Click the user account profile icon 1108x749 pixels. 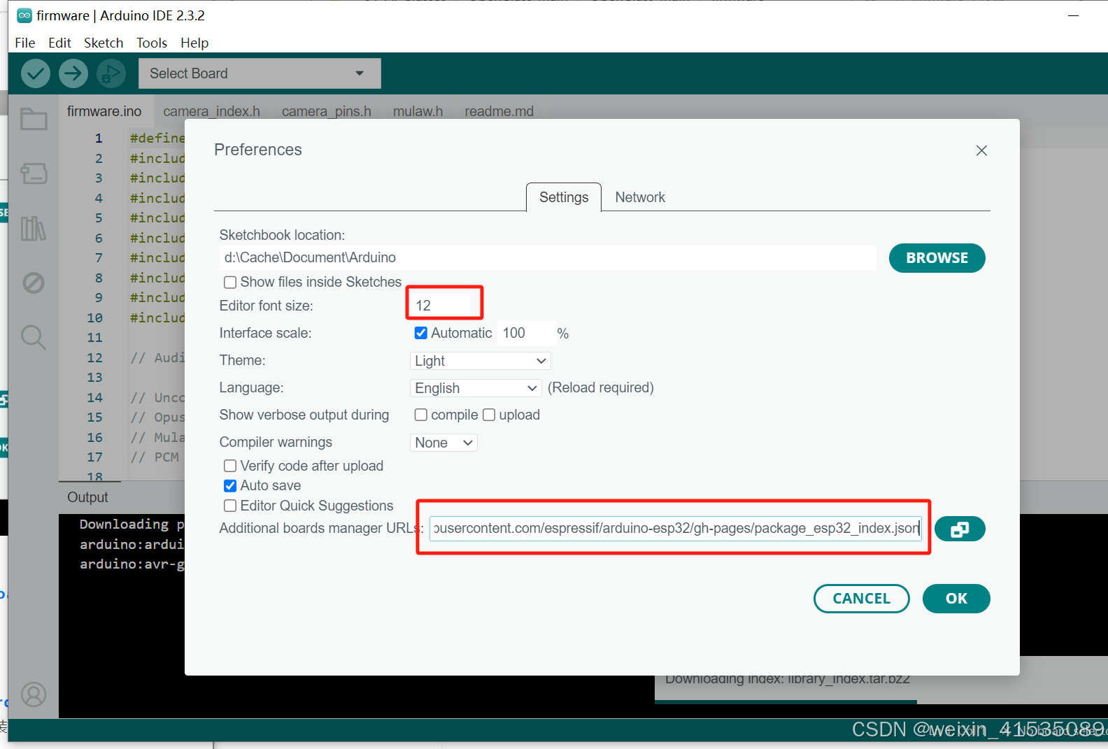tap(34, 694)
